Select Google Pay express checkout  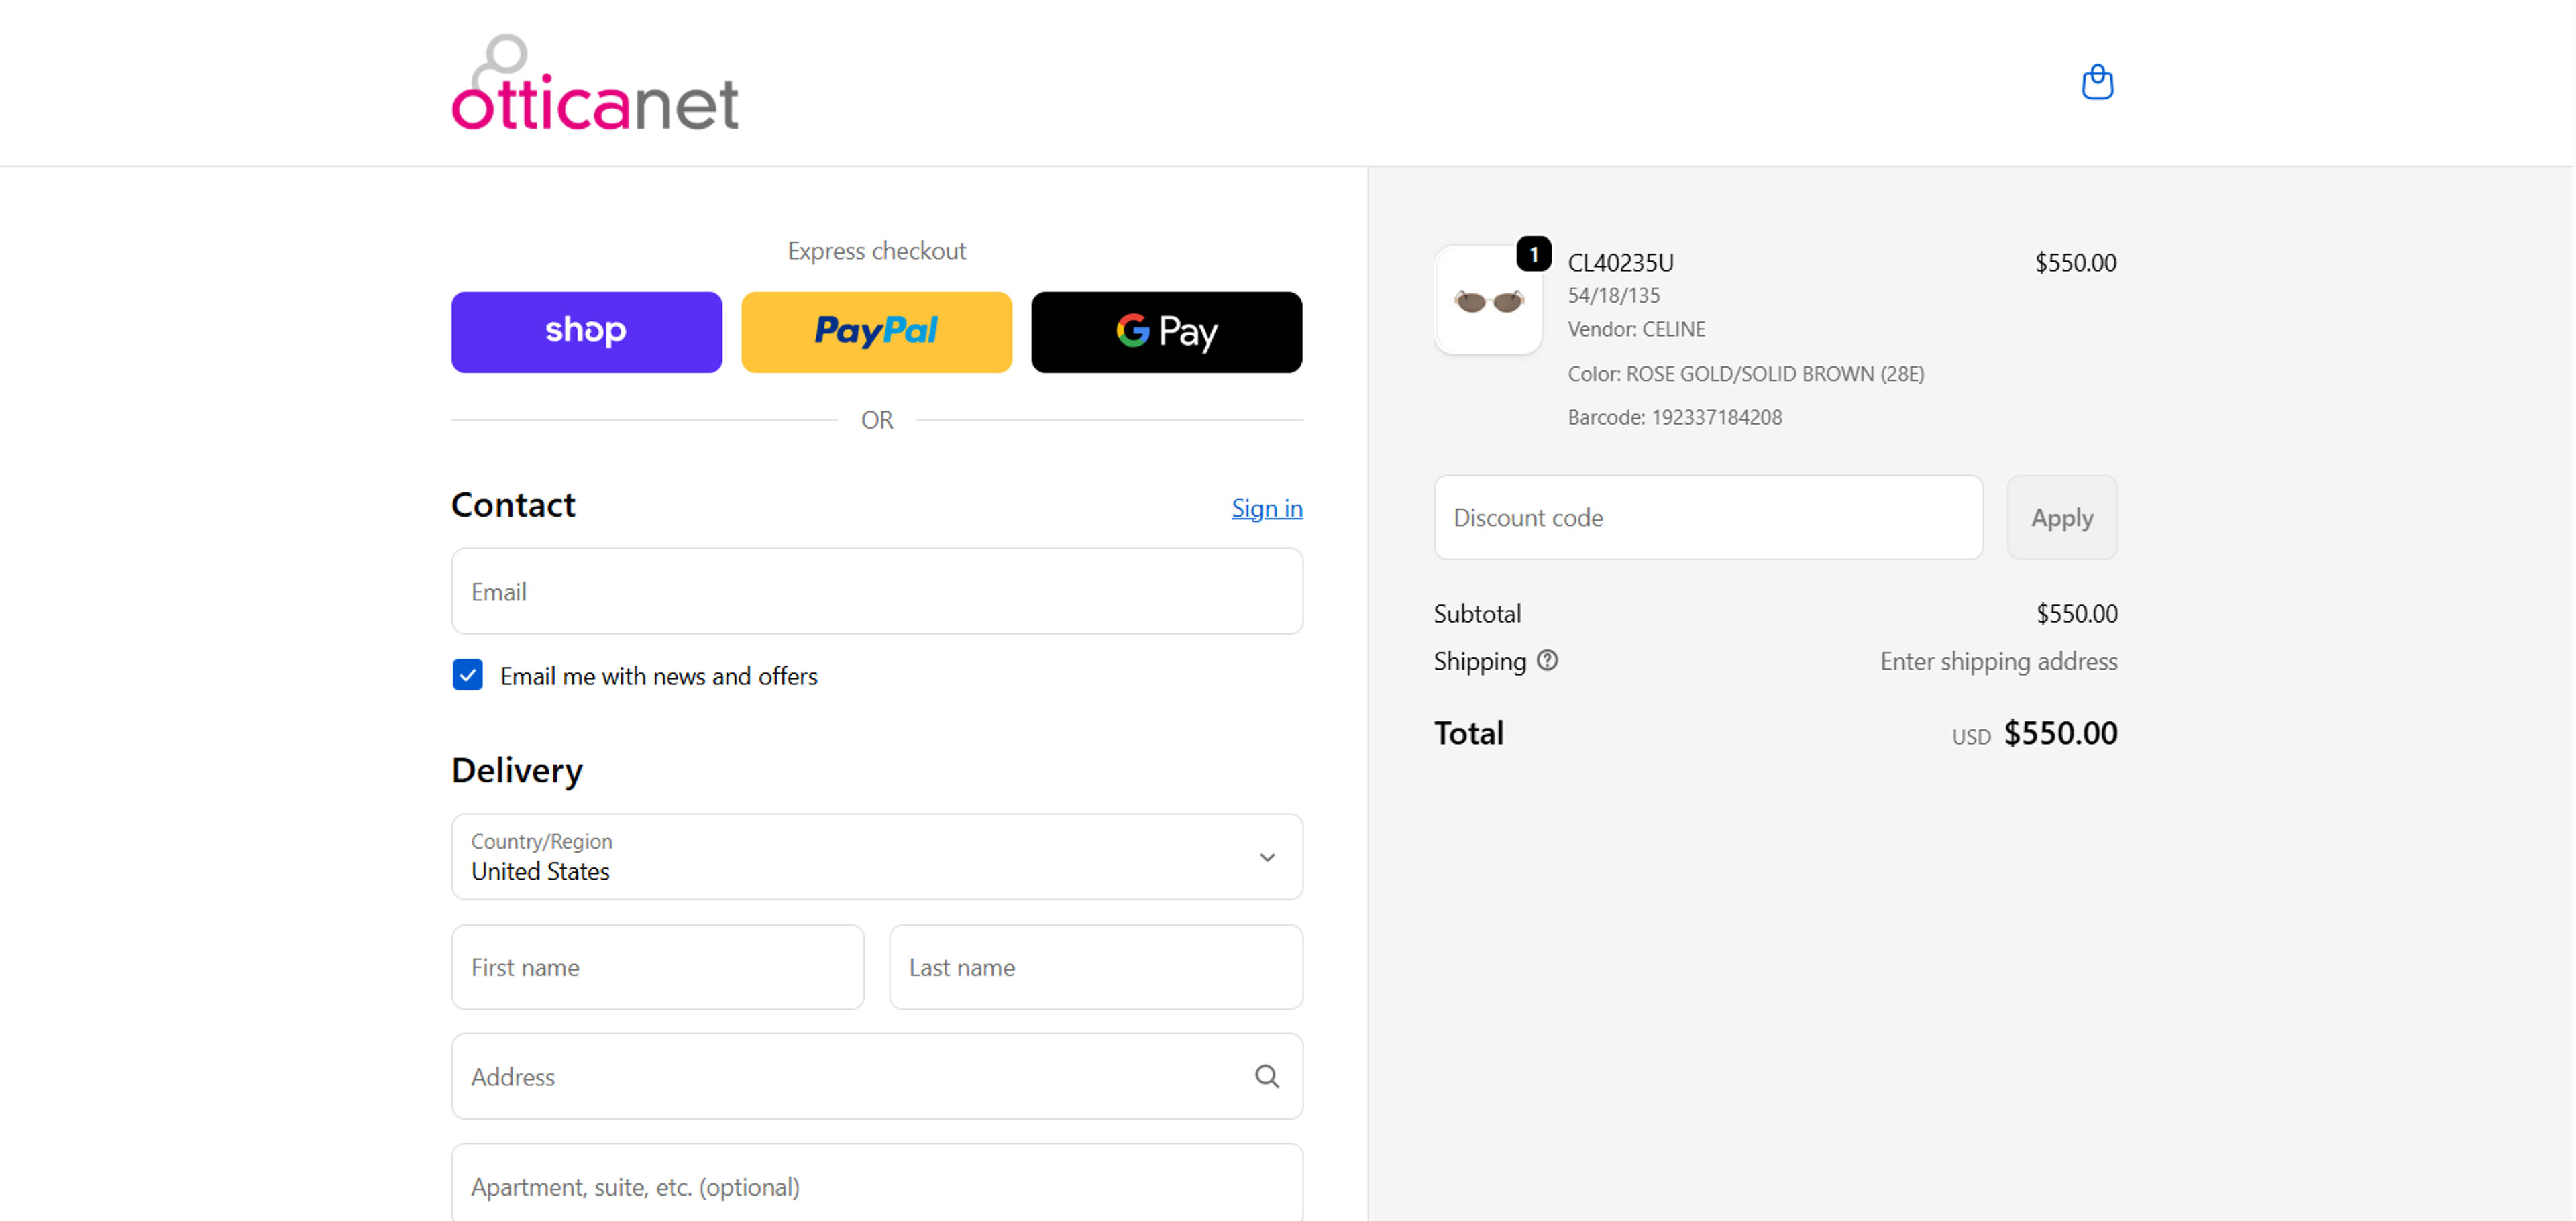(x=1166, y=332)
